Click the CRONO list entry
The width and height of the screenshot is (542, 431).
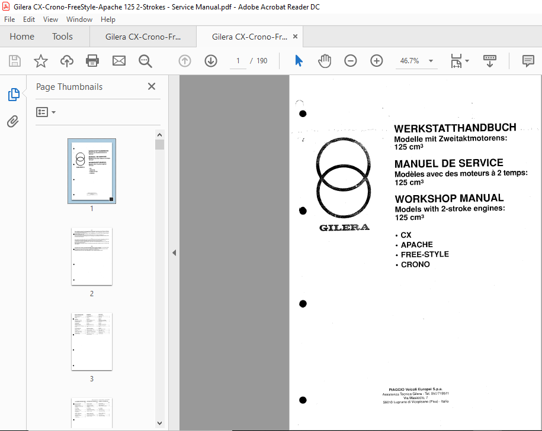pos(415,264)
